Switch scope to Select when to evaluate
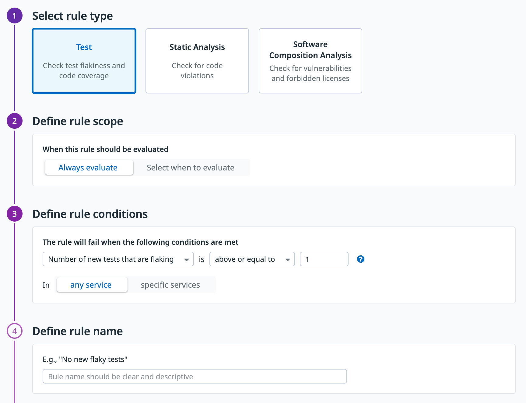Image resolution: width=526 pixels, height=403 pixels. tap(191, 168)
